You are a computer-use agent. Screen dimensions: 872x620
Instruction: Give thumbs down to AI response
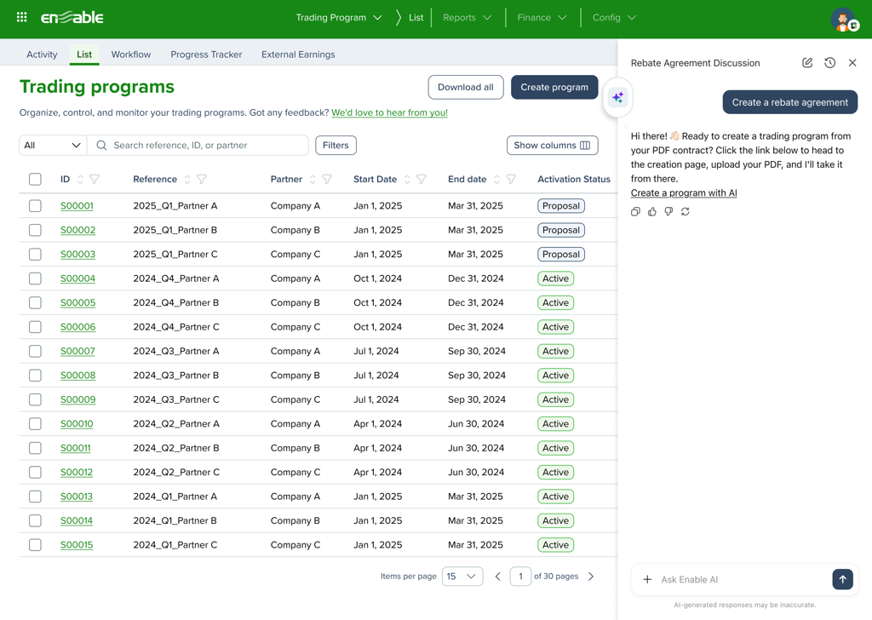pos(668,211)
